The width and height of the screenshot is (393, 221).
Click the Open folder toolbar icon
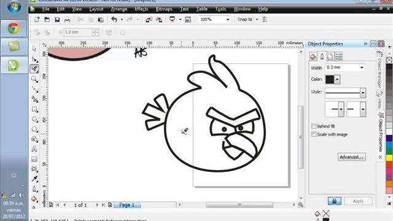click(47, 19)
